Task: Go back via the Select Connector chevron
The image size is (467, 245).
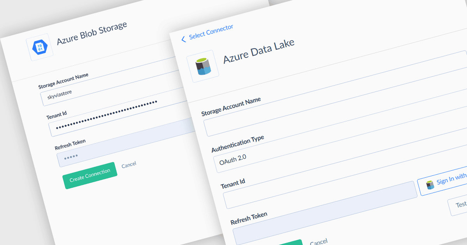Action: tap(184, 39)
